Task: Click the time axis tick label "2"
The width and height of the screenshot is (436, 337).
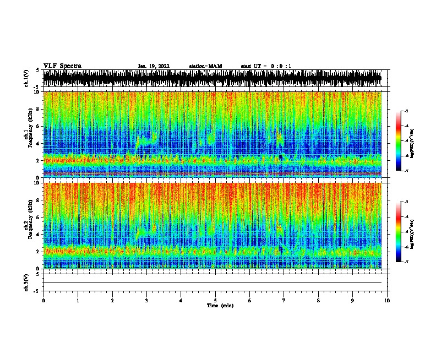Action: pos(112,301)
